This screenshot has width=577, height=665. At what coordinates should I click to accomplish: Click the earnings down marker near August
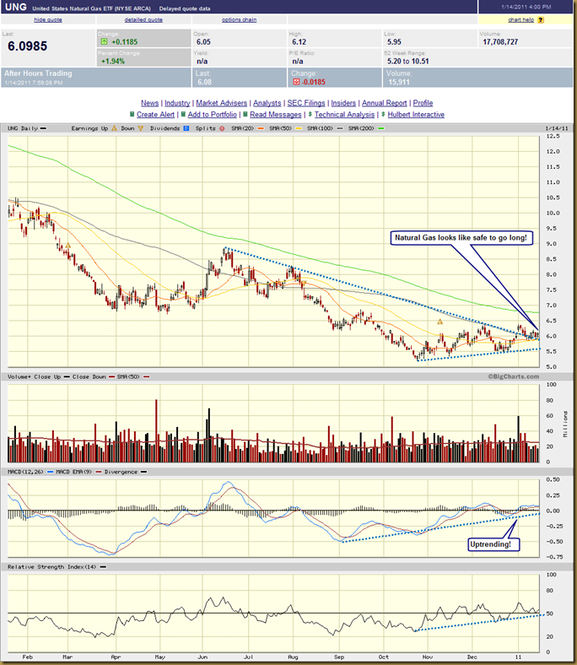pos(304,283)
